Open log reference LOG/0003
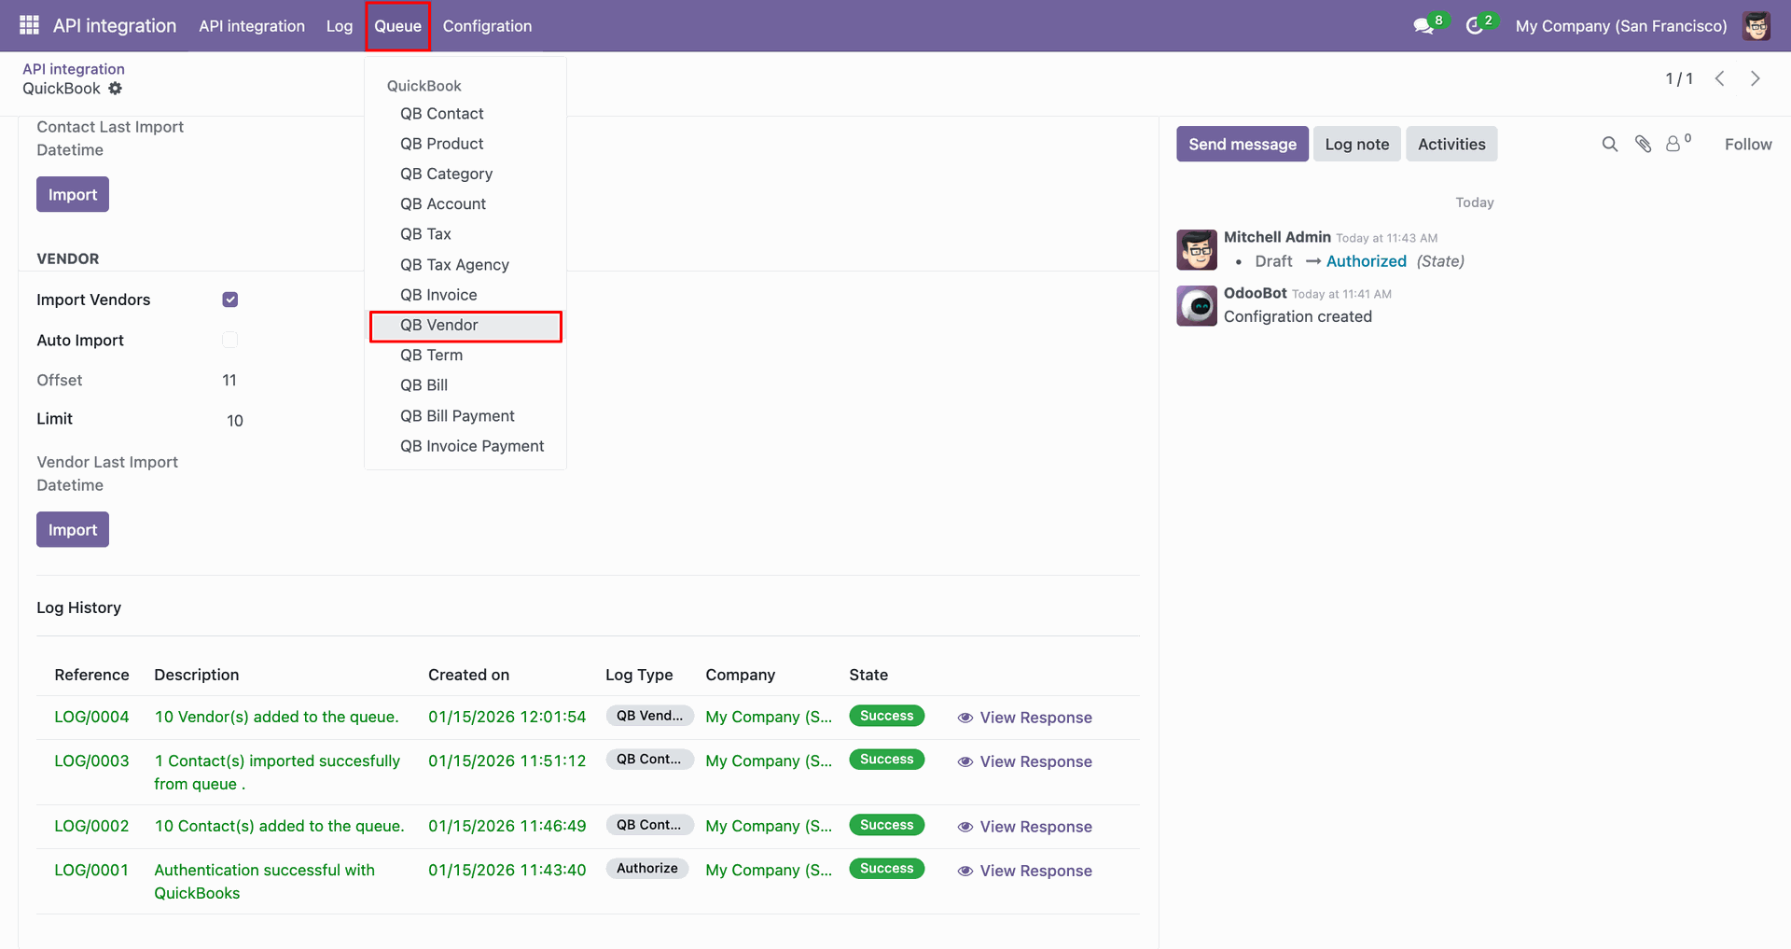This screenshot has width=1791, height=949. click(91, 761)
